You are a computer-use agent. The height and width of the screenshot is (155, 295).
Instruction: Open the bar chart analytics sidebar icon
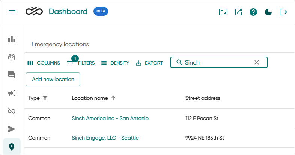12,39
